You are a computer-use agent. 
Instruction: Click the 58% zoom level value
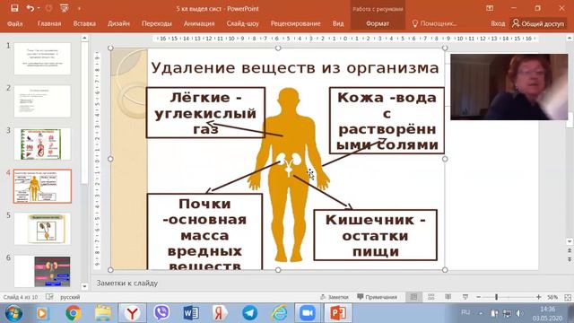[x=552, y=297]
